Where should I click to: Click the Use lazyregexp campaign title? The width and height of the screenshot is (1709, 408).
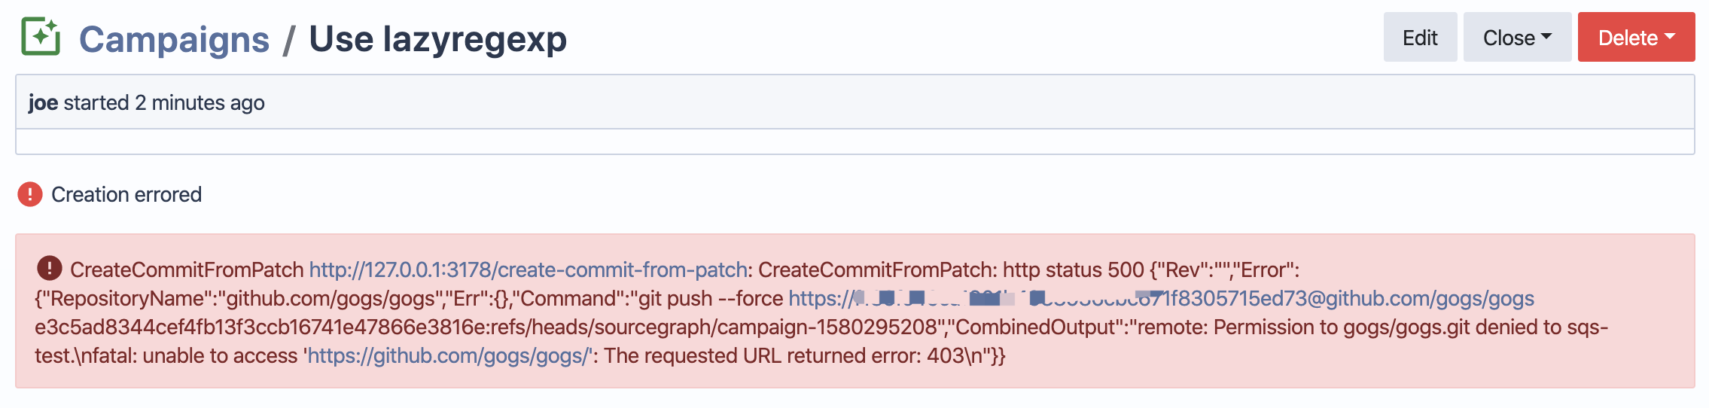(x=437, y=39)
